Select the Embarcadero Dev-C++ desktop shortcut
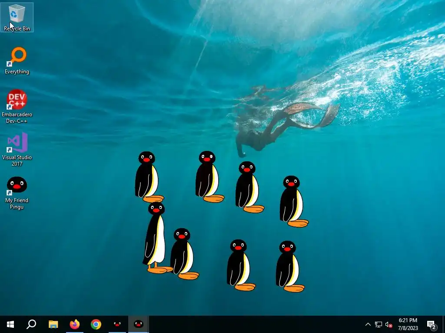 [x=17, y=107]
